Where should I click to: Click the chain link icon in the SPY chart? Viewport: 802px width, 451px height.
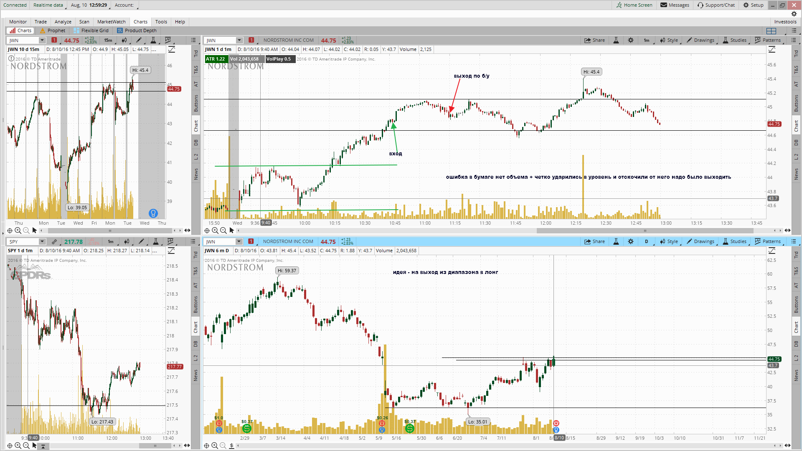coord(54,242)
